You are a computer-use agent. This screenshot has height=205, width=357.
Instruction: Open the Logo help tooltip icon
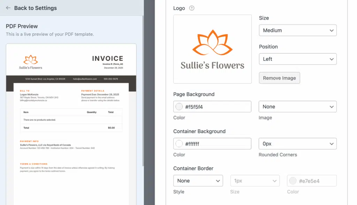192,8
